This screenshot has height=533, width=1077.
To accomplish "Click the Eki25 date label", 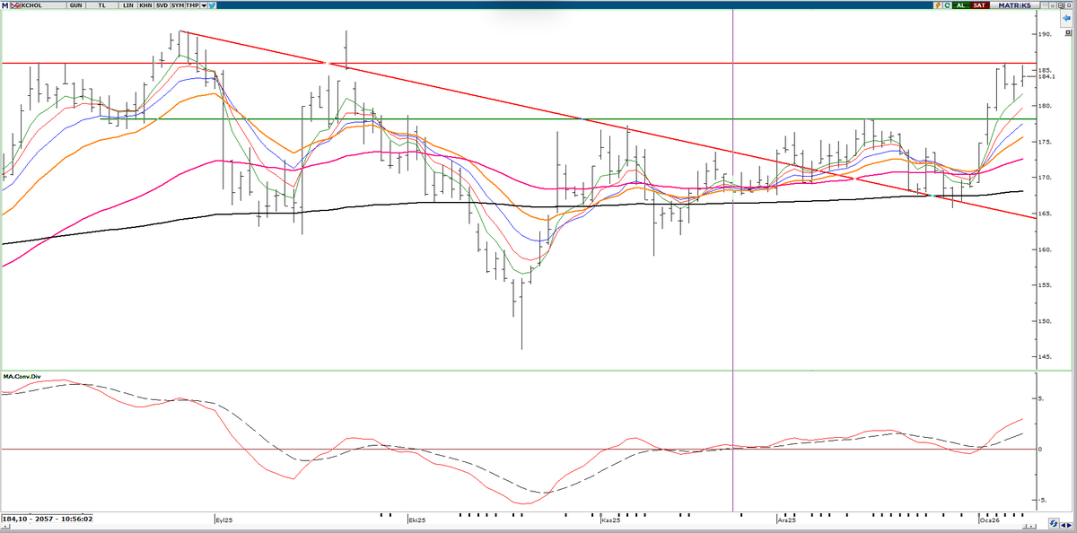I will (416, 520).
